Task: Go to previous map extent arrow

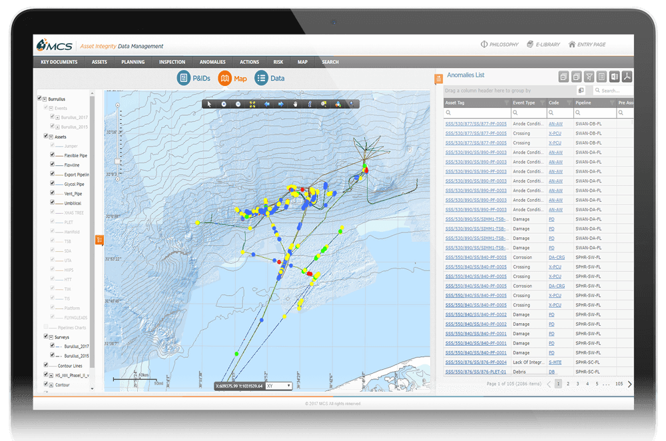Action: click(266, 104)
